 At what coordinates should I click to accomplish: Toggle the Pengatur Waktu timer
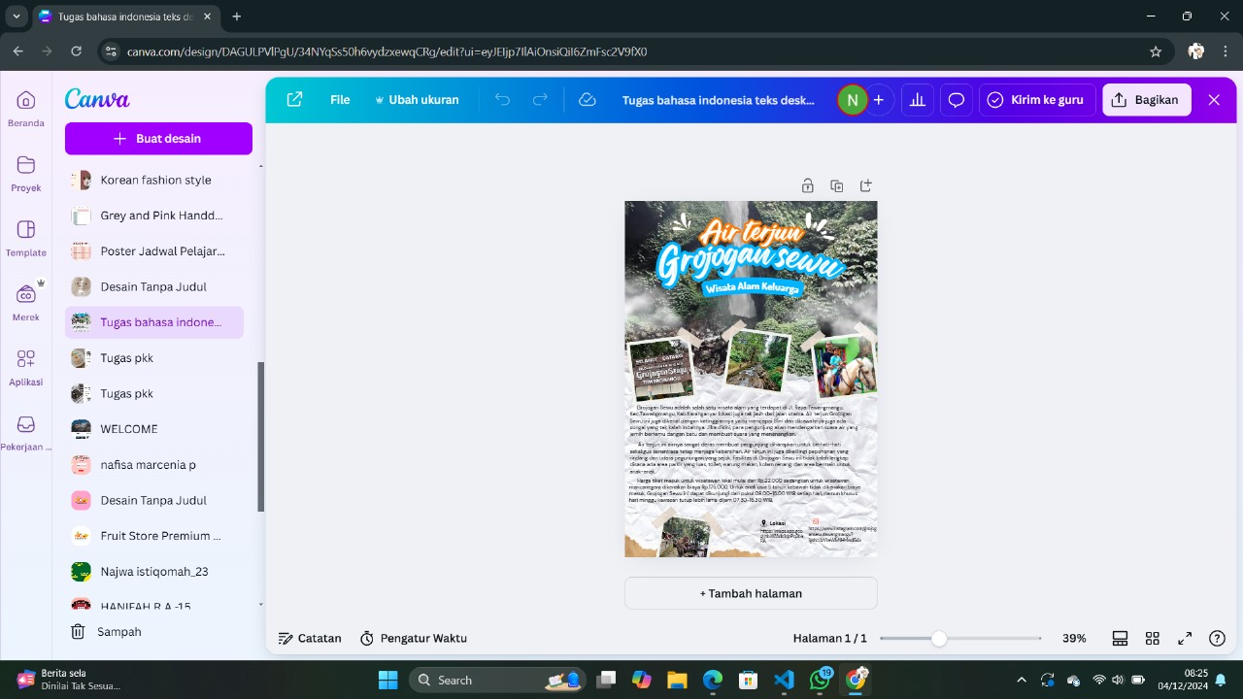point(413,638)
